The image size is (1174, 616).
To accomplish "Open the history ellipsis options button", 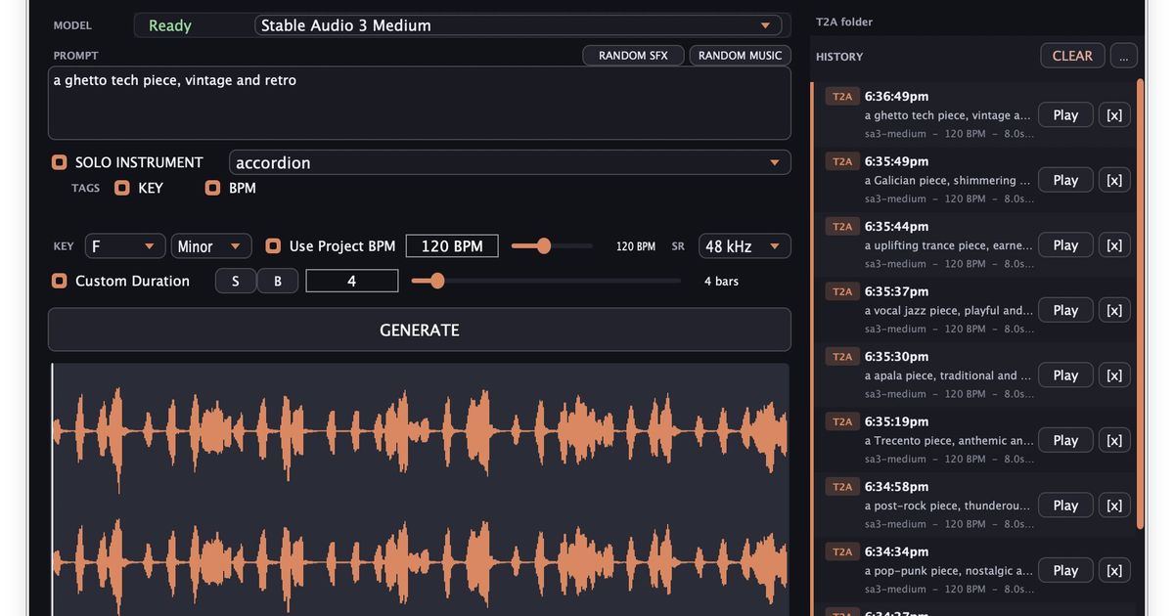I will point(1123,56).
